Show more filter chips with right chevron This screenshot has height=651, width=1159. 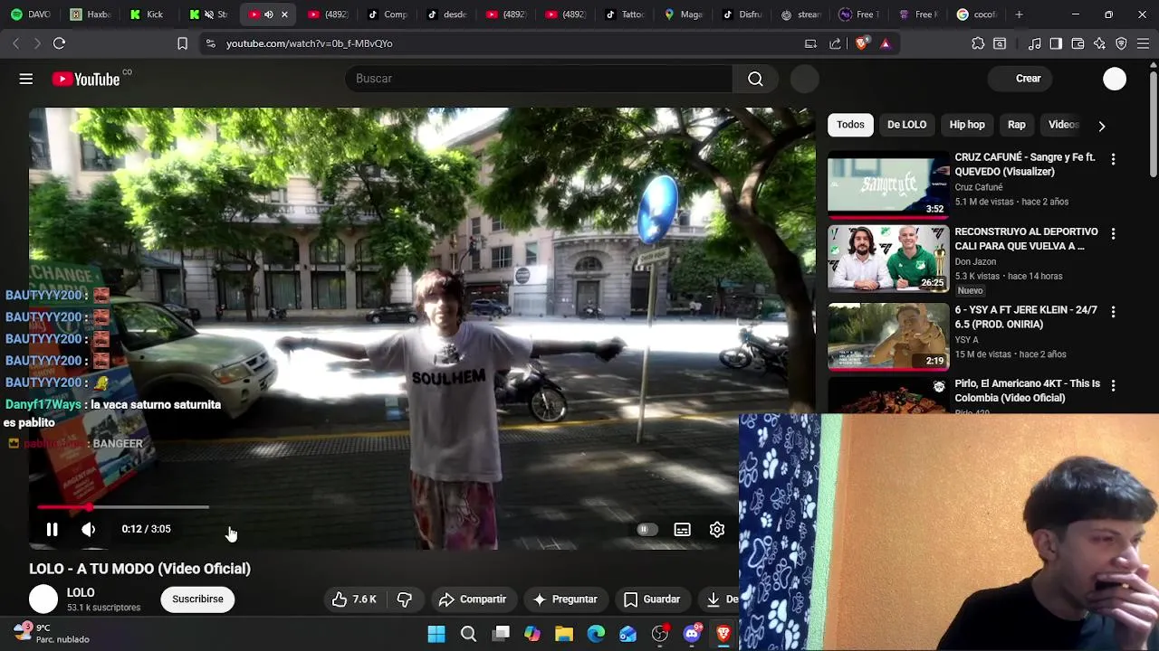click(1102, 126)
